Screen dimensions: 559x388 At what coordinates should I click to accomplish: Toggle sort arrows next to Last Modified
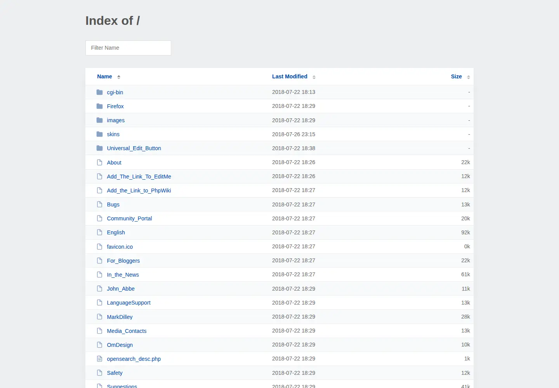coord(314,77)
